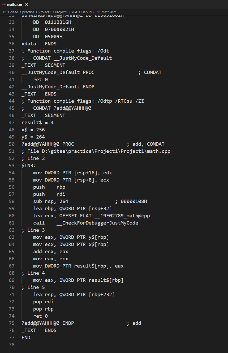
Task: Click line number 50 in the gutter
Action: (12, 144)
